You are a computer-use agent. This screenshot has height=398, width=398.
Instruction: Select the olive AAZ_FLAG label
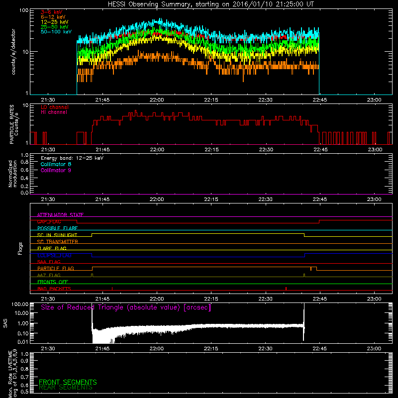coord(49,276)
